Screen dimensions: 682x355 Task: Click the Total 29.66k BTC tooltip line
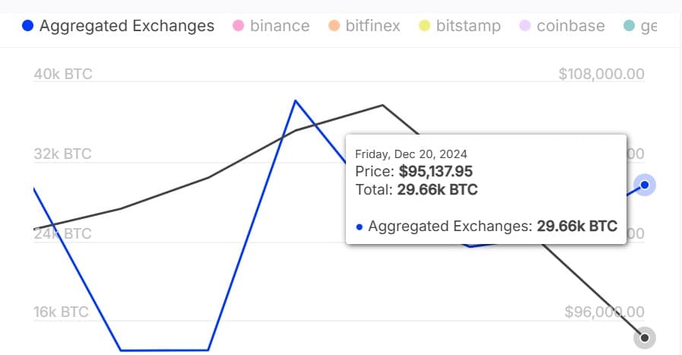[x=416, y=190]
